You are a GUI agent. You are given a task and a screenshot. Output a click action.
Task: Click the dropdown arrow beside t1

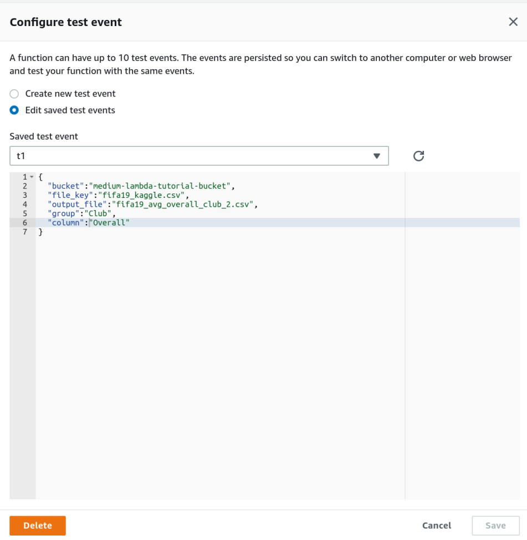(x=377, y=156)
